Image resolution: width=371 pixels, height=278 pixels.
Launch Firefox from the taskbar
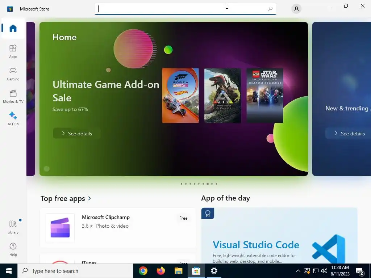[x=161, y=271]
